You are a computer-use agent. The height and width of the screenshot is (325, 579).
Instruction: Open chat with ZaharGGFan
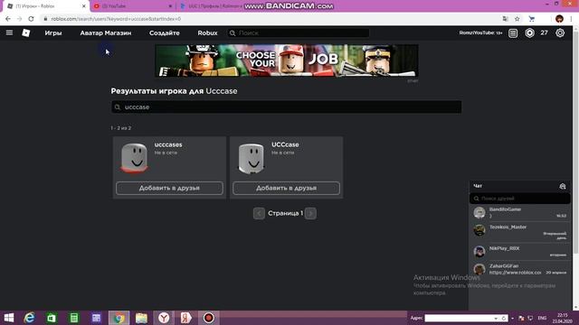point(520,269)
